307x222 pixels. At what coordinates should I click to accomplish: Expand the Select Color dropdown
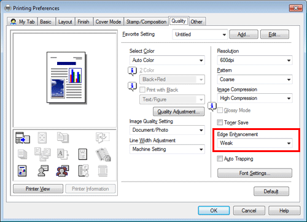[167, 60]
